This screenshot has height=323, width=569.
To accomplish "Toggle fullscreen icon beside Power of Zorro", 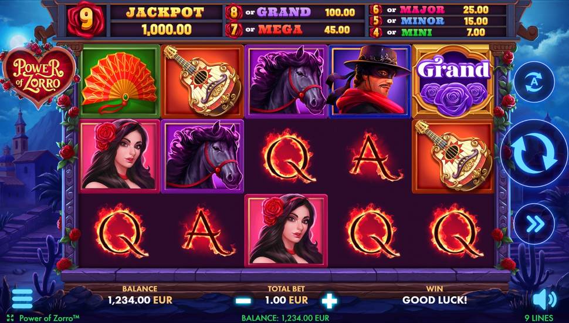I will (x=10, y=318).
